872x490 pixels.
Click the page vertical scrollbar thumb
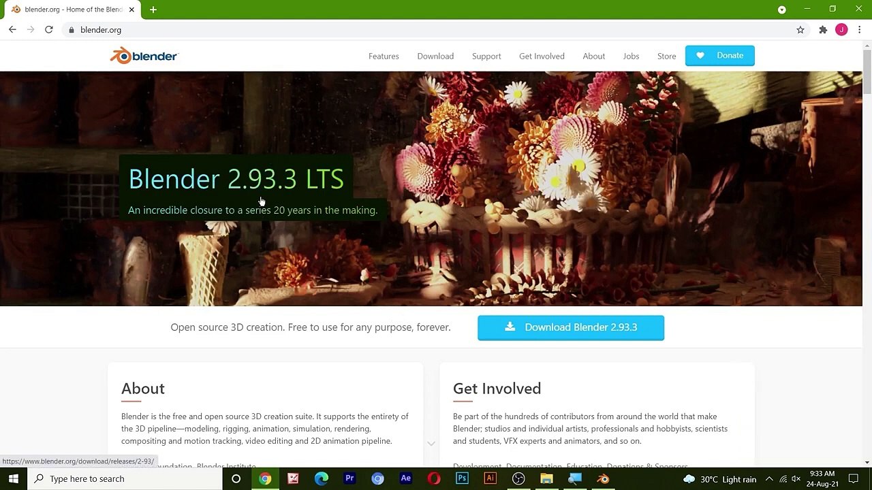pos(867,71)
